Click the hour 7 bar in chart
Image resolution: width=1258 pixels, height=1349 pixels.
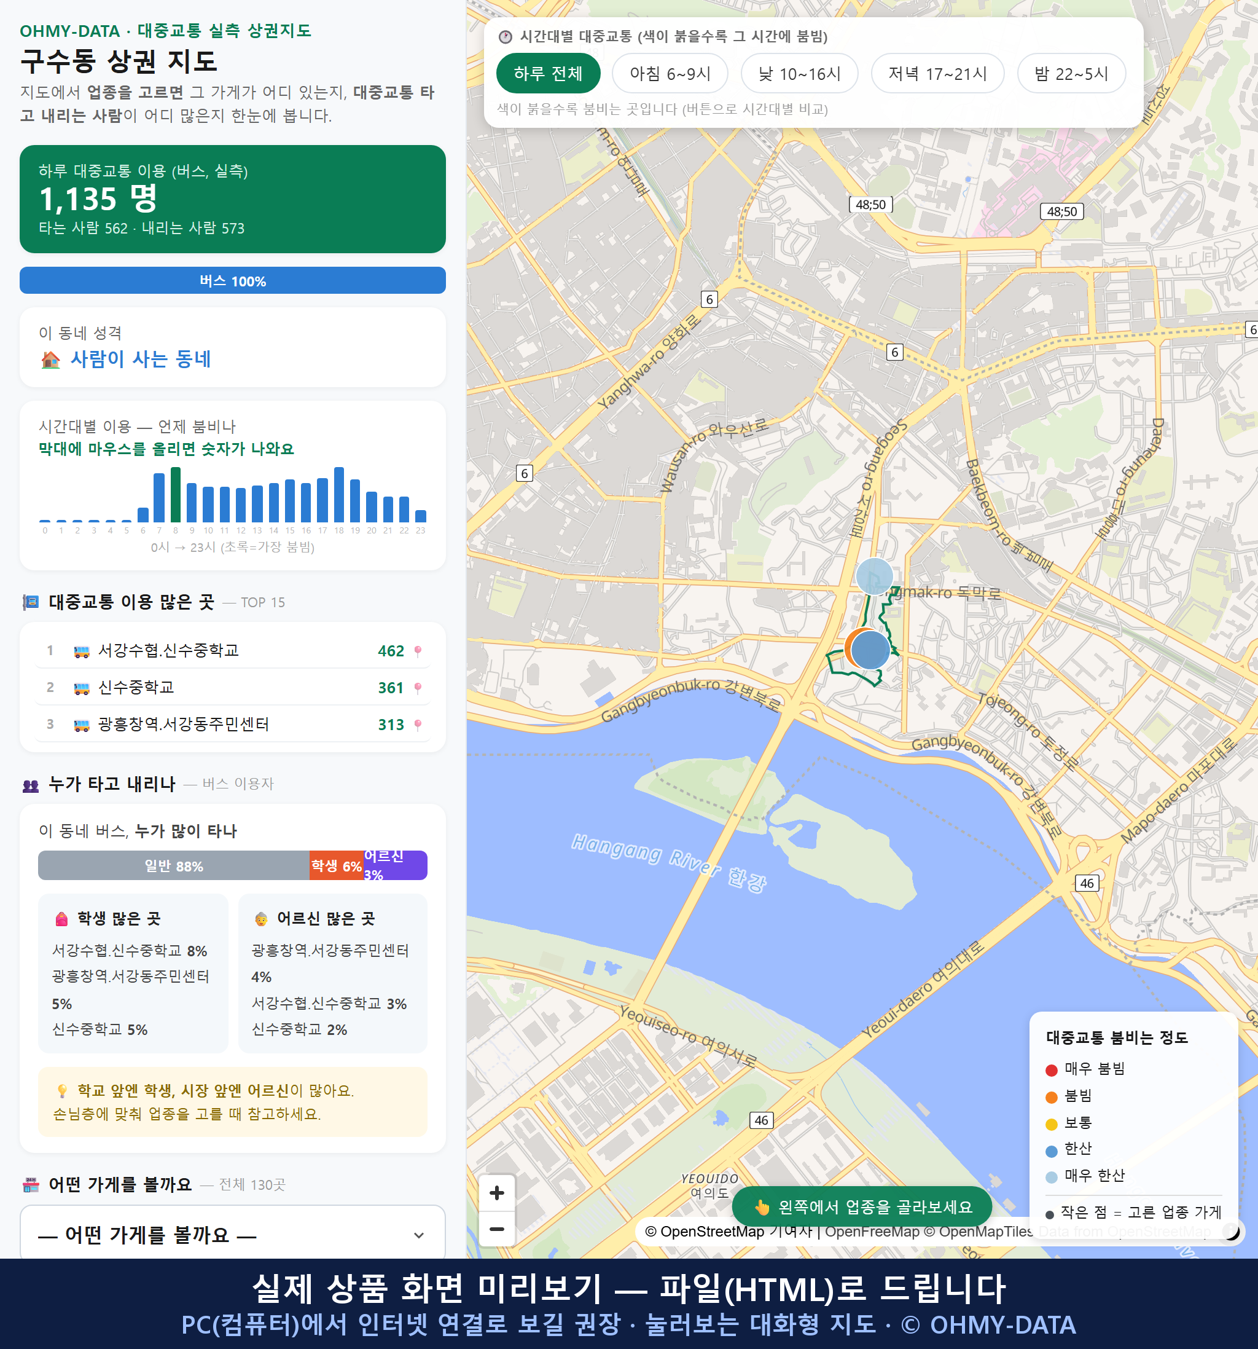tap(159, 497)
